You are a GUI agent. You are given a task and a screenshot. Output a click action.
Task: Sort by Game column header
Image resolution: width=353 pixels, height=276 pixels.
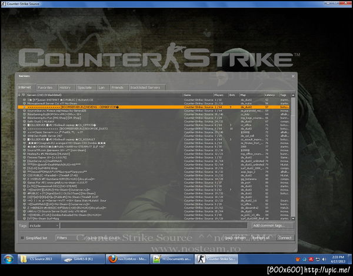[198, 95]
